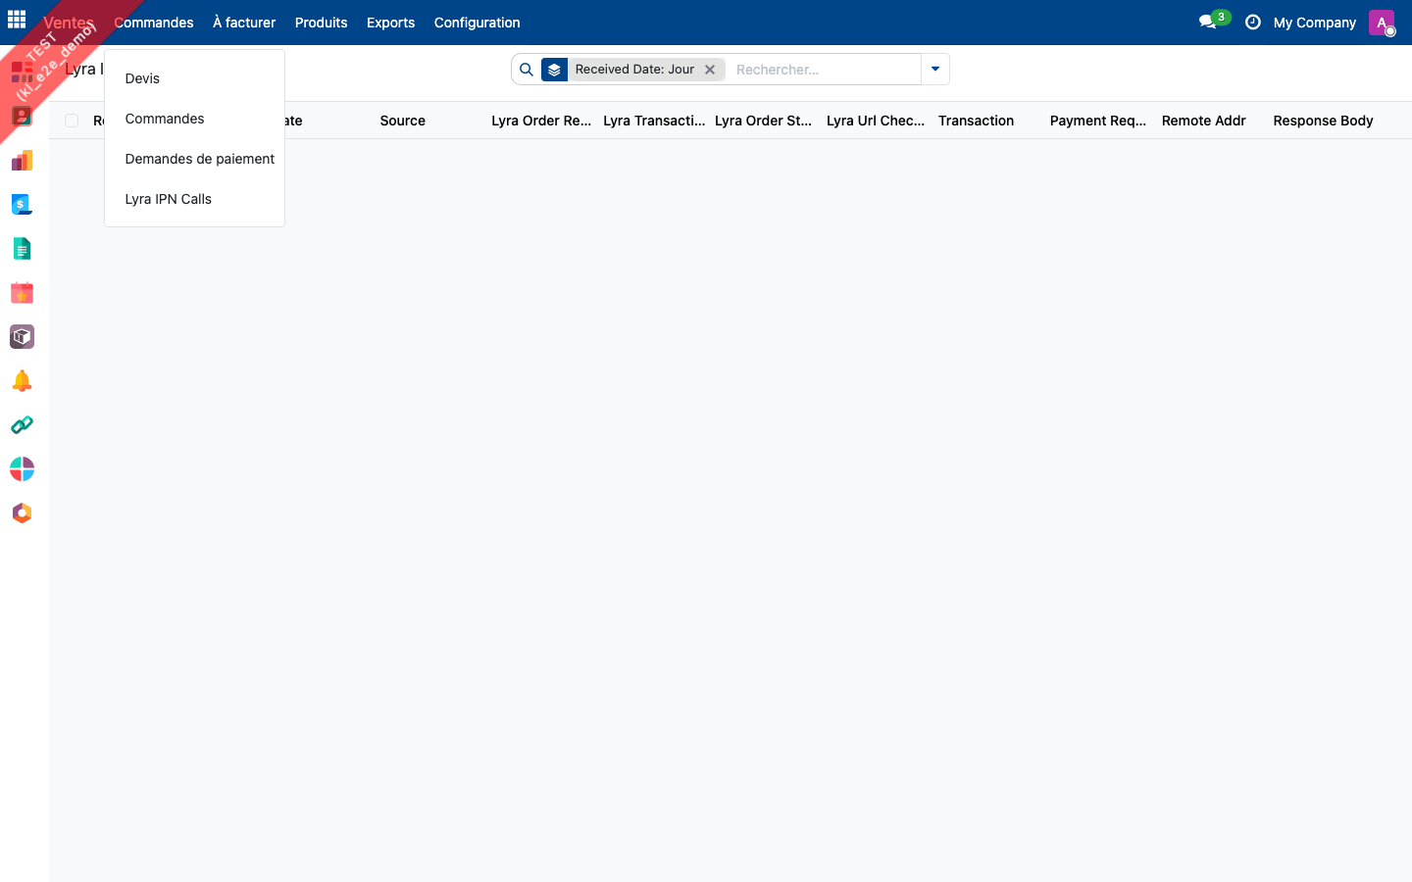Screen dimensions: 1412x882
Task: Sort by the Lyra Url Chec... column
Action: pyautogui.click(x=876, y=121)
